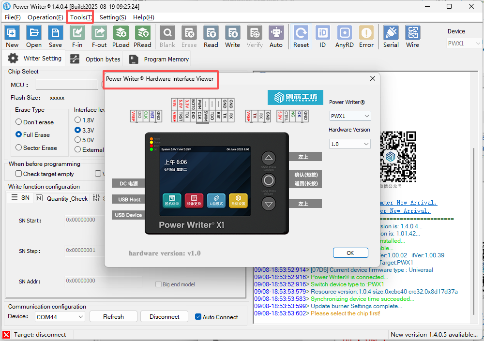Click the PRead toolbar icon
The image size is (484, 341).
tap(143, 33)
